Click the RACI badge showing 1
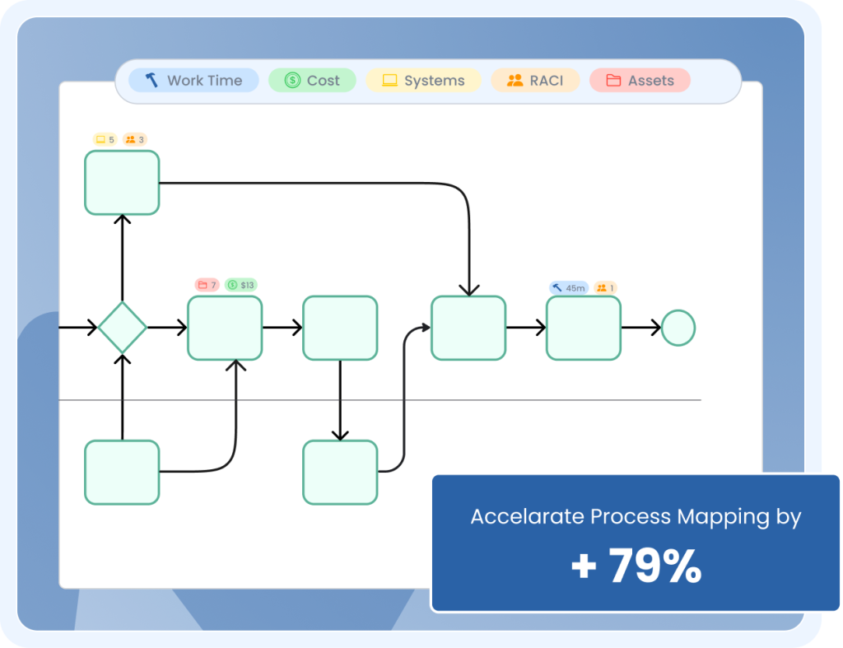843x648 pixels. click(605, 288)
